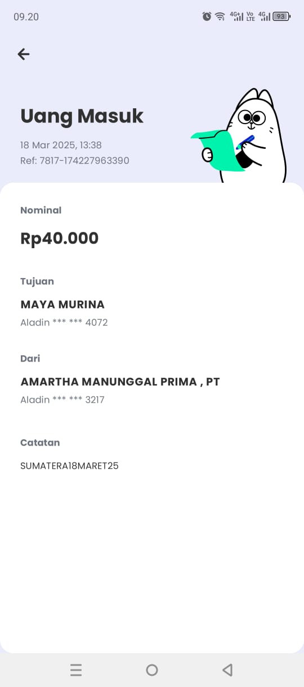The image size is (304, 687).
Task: Tap the VoLTE status icon
Action: coord(251,16)
